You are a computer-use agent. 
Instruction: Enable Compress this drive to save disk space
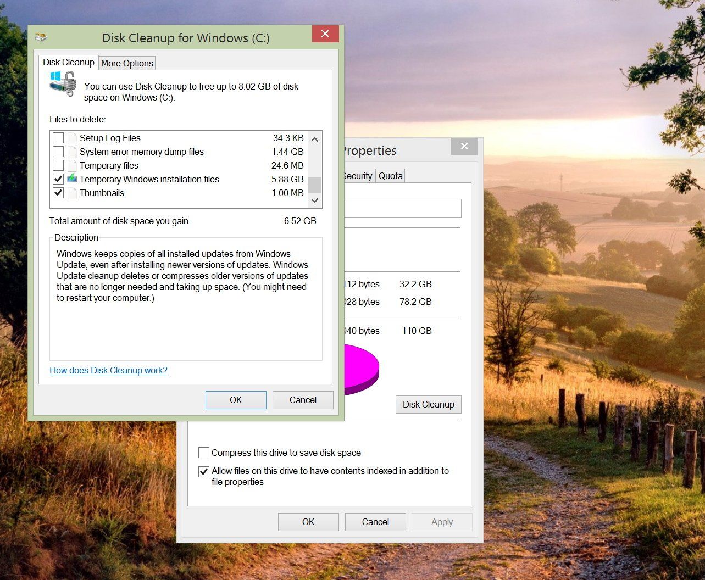coord(204,453)
